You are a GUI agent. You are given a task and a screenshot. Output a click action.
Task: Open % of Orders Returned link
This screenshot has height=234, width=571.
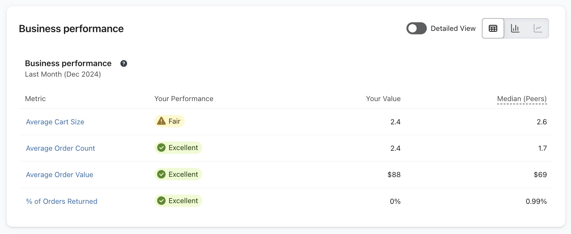[x=61, y=201]
